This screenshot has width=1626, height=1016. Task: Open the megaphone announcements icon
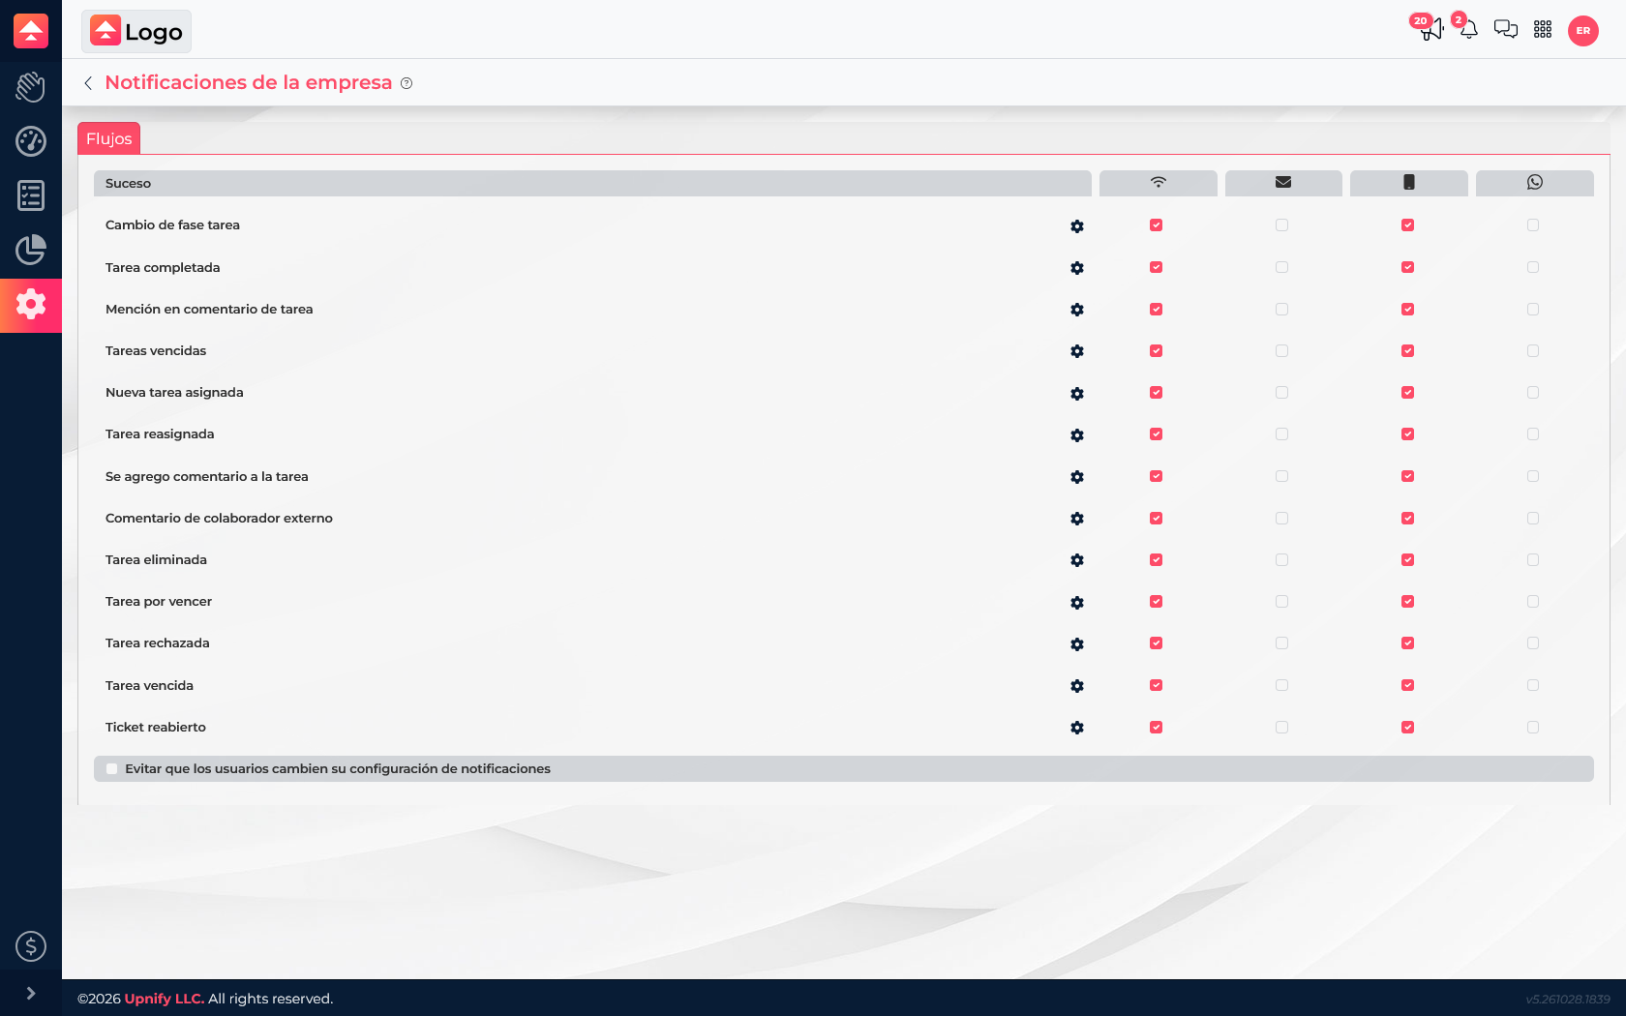1431,30
